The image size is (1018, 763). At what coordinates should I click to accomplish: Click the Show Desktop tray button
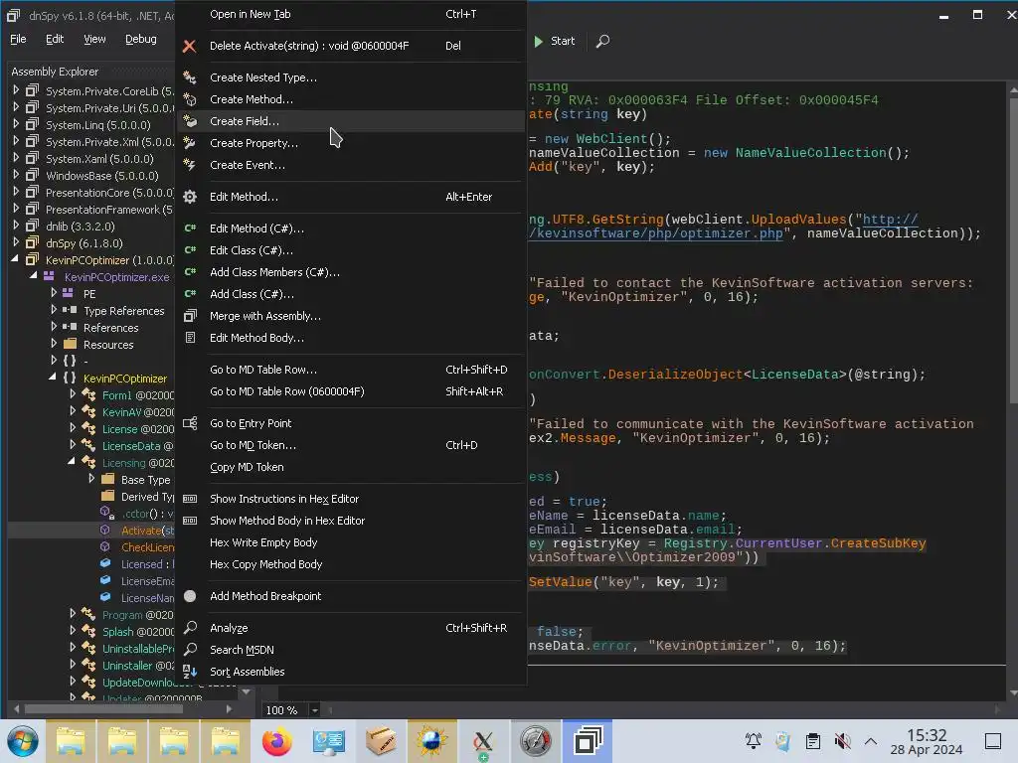993,741
